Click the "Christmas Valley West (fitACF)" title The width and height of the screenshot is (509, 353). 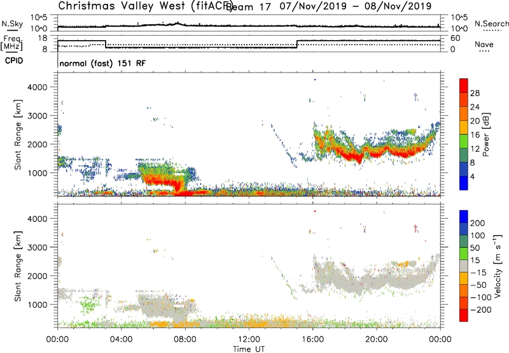click(x=146, y=6)
